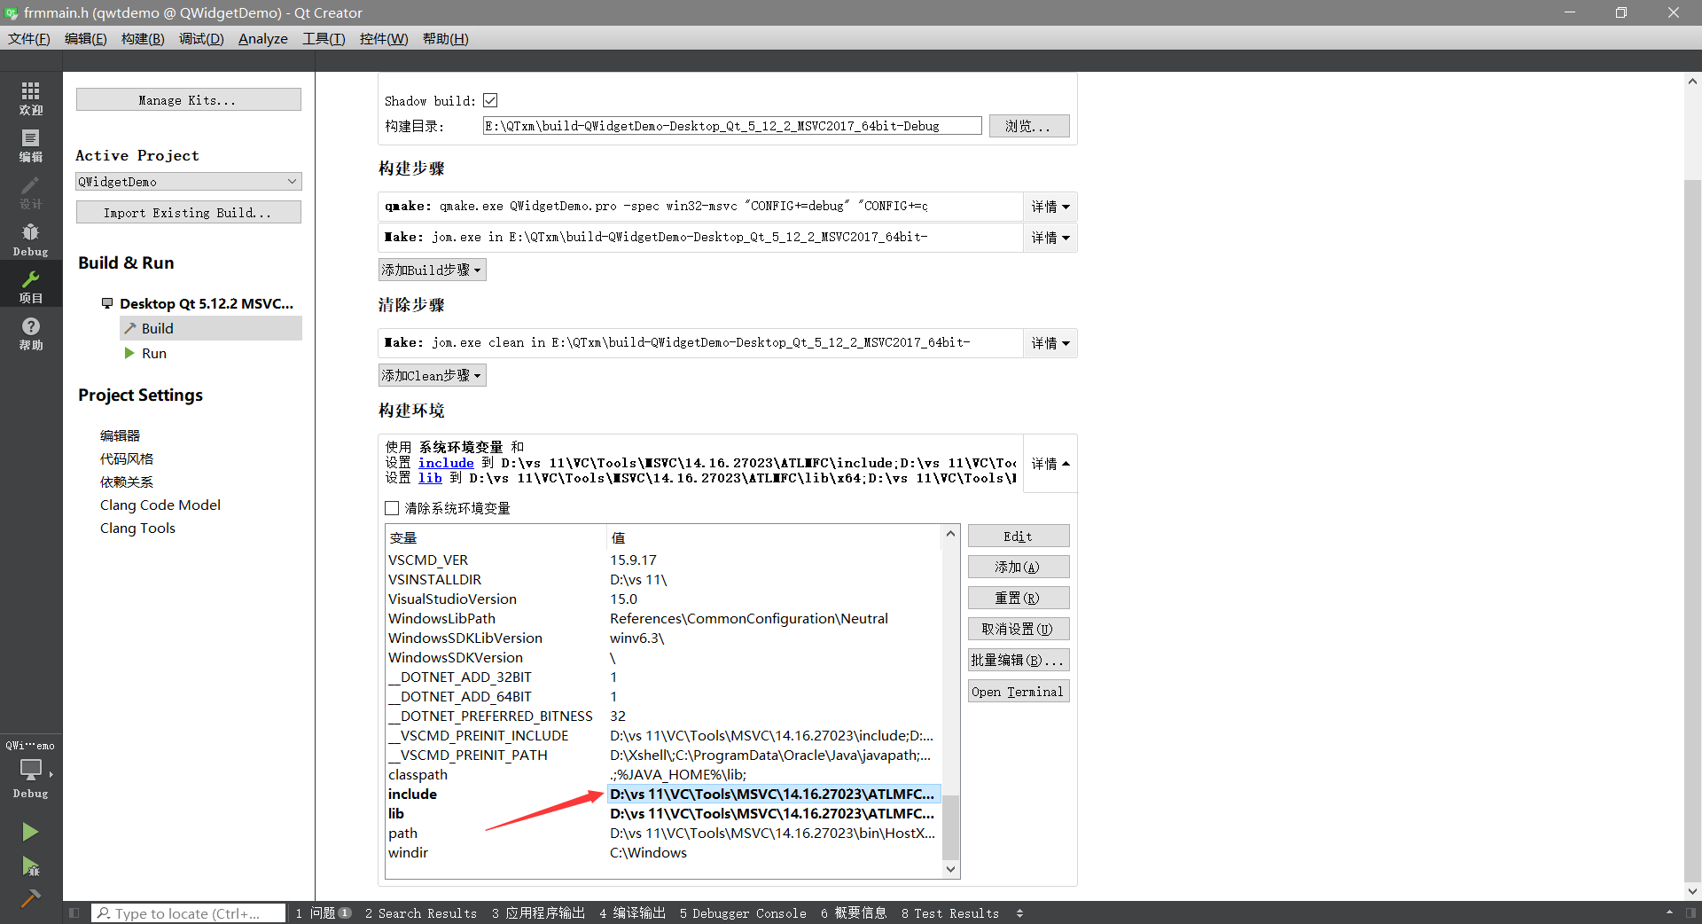This screenshot has width=1702, height=924.
Task: Uncheck the Shadow build checkbox
Action: coord(490,100)
